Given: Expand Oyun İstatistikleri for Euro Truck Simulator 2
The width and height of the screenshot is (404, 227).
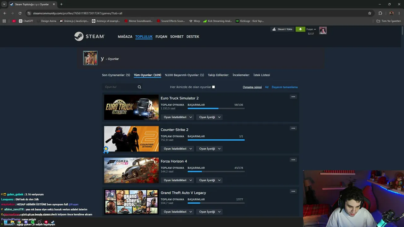Looking at the screenshot, I should coord(178,117).
